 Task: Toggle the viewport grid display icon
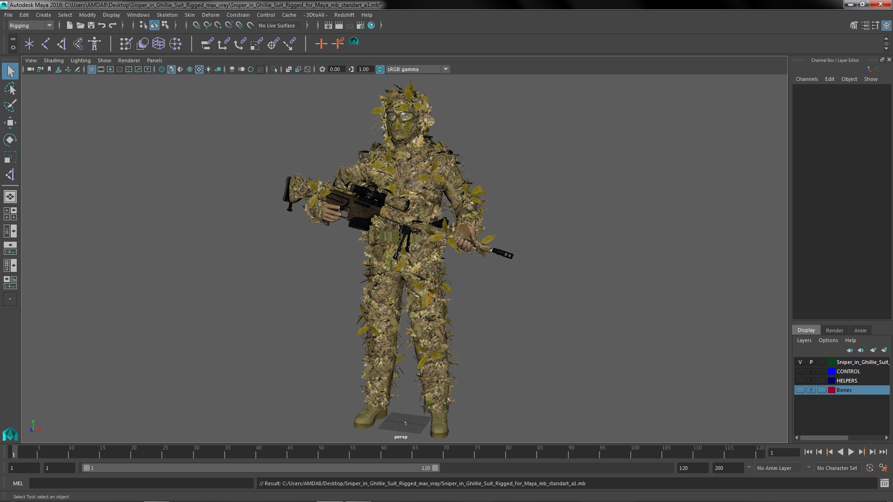coord(92,69)
